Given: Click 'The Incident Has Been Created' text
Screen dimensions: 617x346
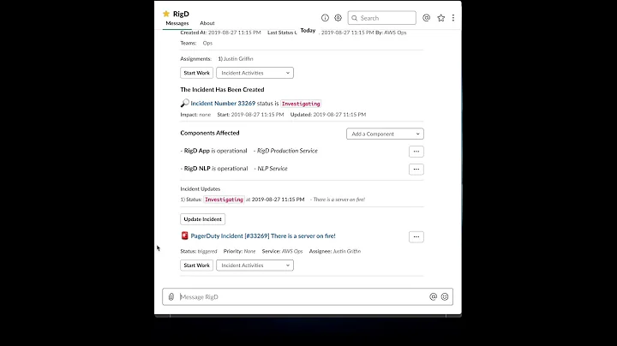Looking at the screenshot, I should tap(222, 90).
